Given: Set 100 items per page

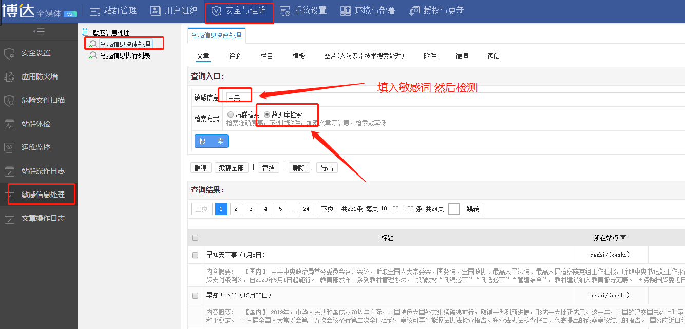Looking at the screenshot, I should click(409, 209).
